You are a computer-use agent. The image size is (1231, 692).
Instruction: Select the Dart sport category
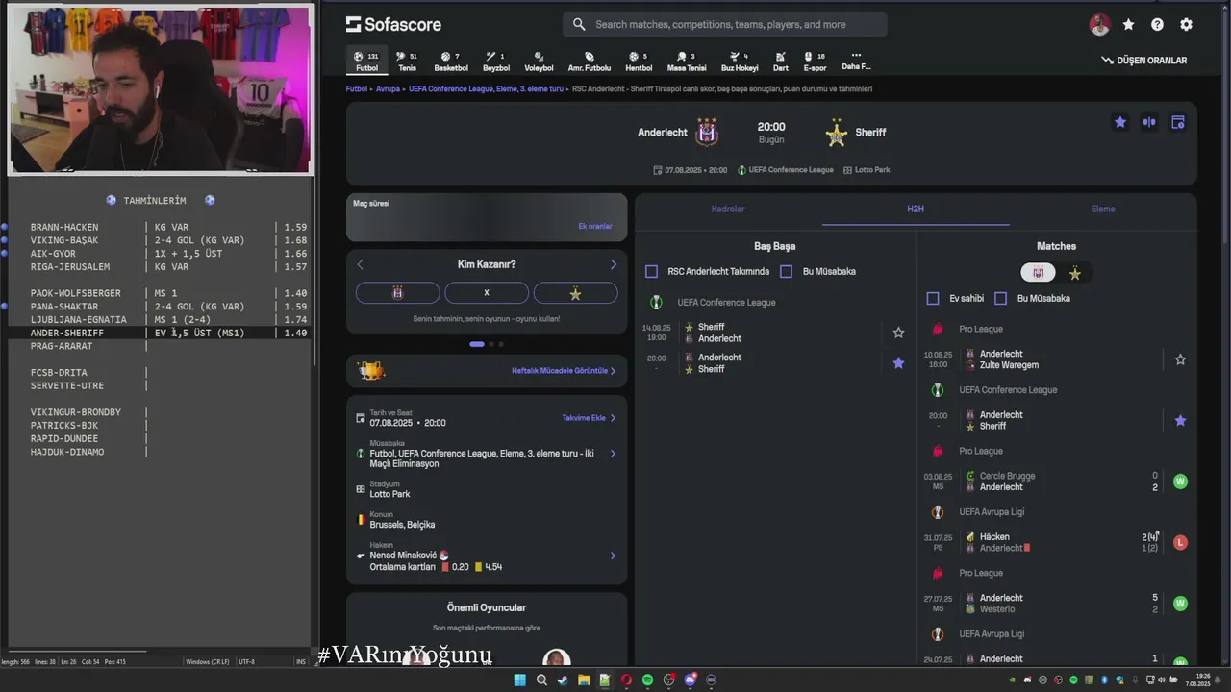[x=780, y=62]
